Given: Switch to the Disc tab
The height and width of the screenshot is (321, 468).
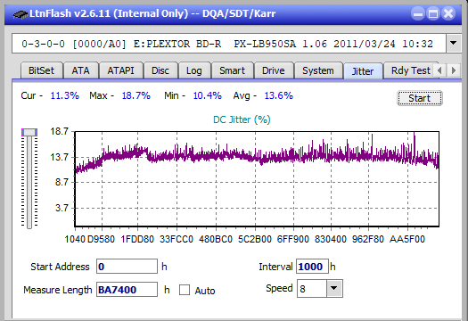Looking at the screenshot, I should pos(160,70).
